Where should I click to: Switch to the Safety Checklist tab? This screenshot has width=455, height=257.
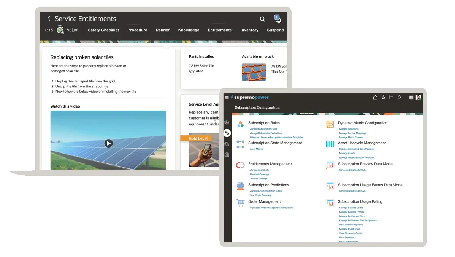pos(103,30)
